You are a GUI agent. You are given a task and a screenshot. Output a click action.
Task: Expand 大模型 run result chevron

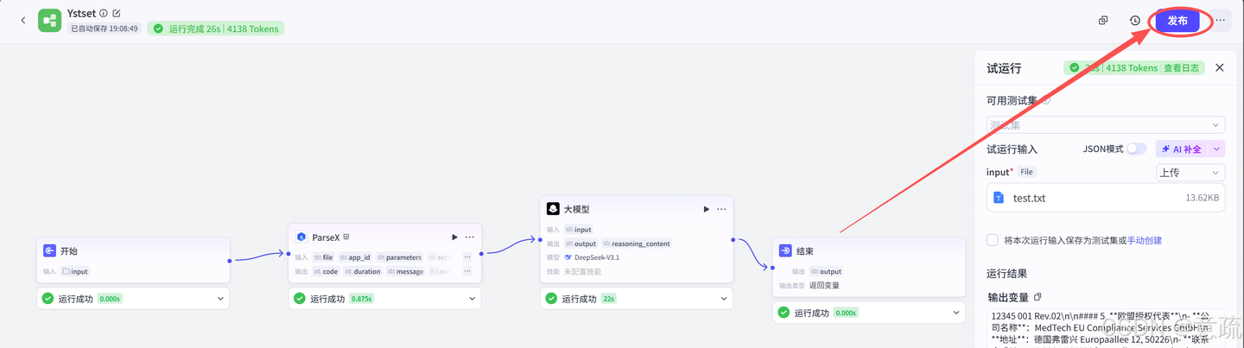pos(725,299)
